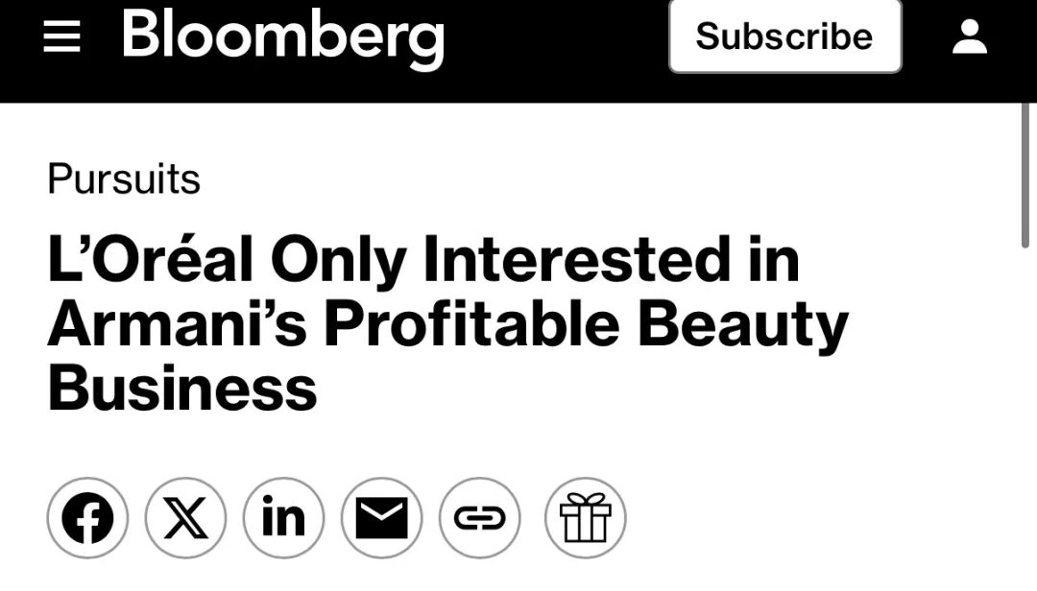Send the story through the mail share button
The image size is (1037, 591).
point(381,518)
